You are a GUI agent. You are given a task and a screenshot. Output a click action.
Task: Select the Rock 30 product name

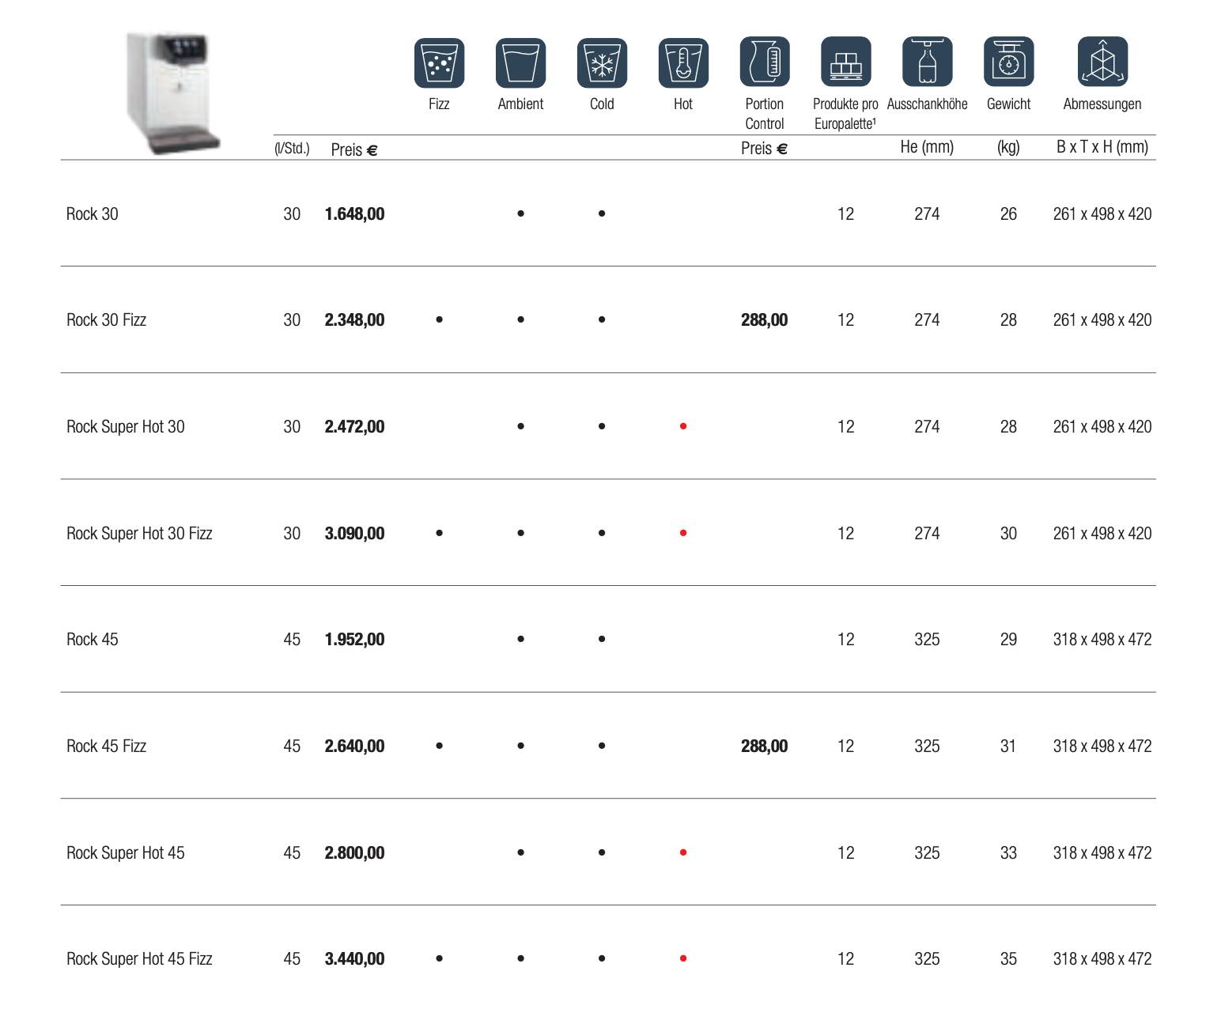(x=93, y=214)
